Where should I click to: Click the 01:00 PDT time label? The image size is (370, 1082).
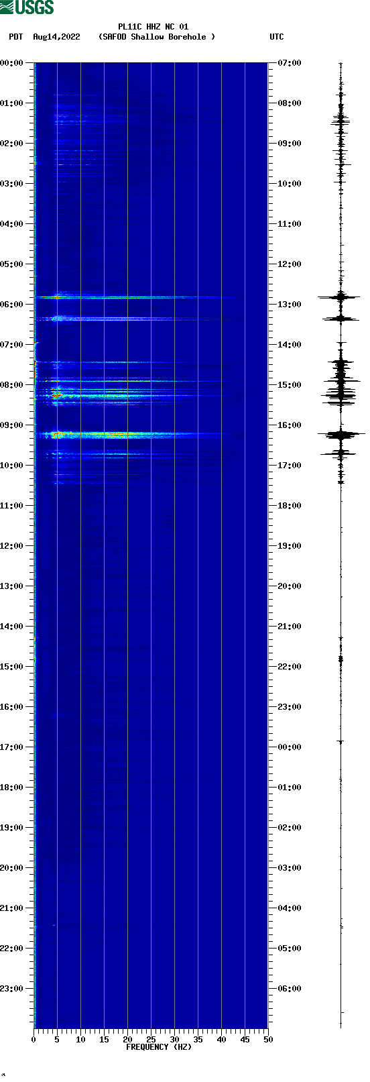tap(11, 103)
